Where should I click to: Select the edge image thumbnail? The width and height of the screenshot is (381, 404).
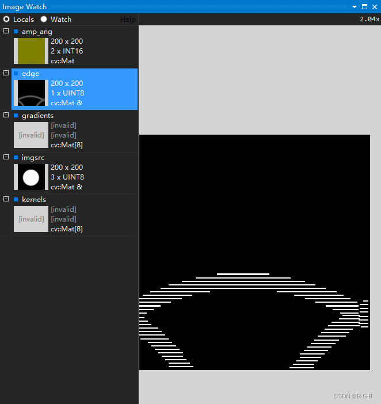(31, 93)
